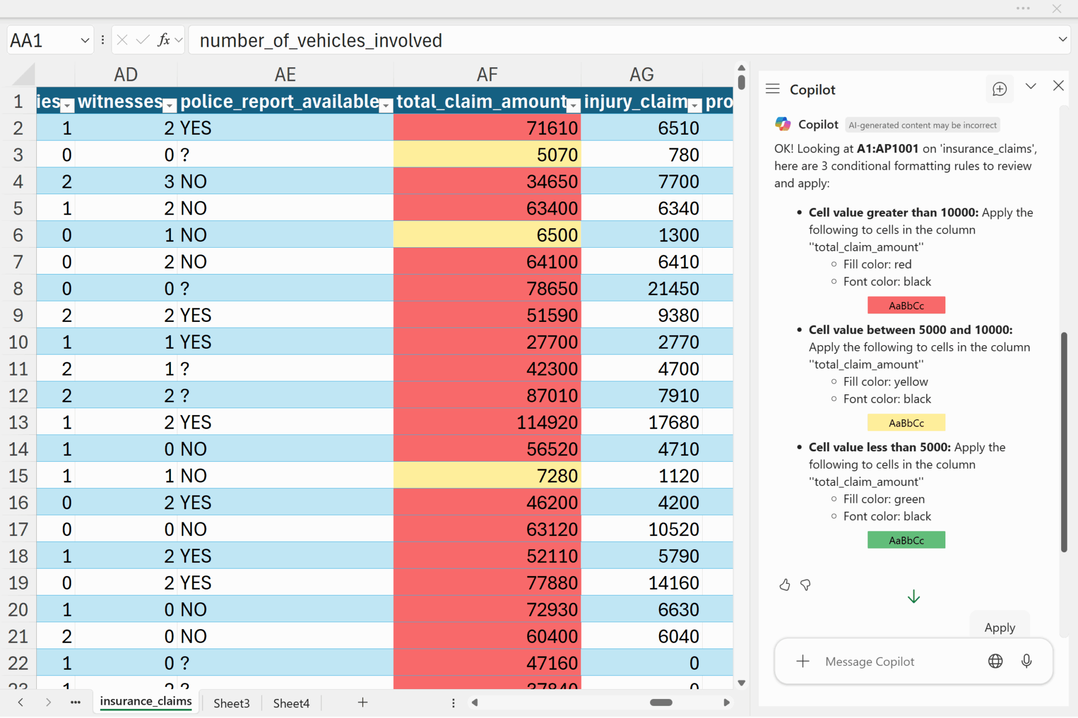The width and height of the screenshot is (1078, 718).
Task: Switch to the Sheet4 tab
Action: (x=291, y=703)
